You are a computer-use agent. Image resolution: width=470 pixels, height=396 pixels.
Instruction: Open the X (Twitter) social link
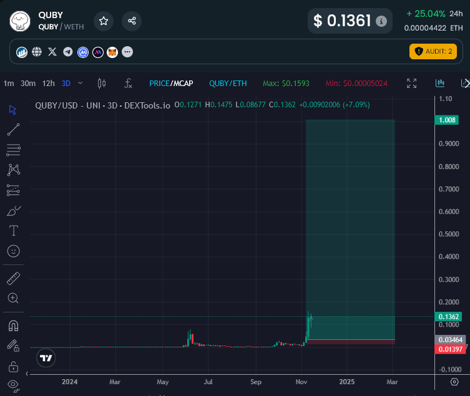pyautogui.click(x=52, y=52)
